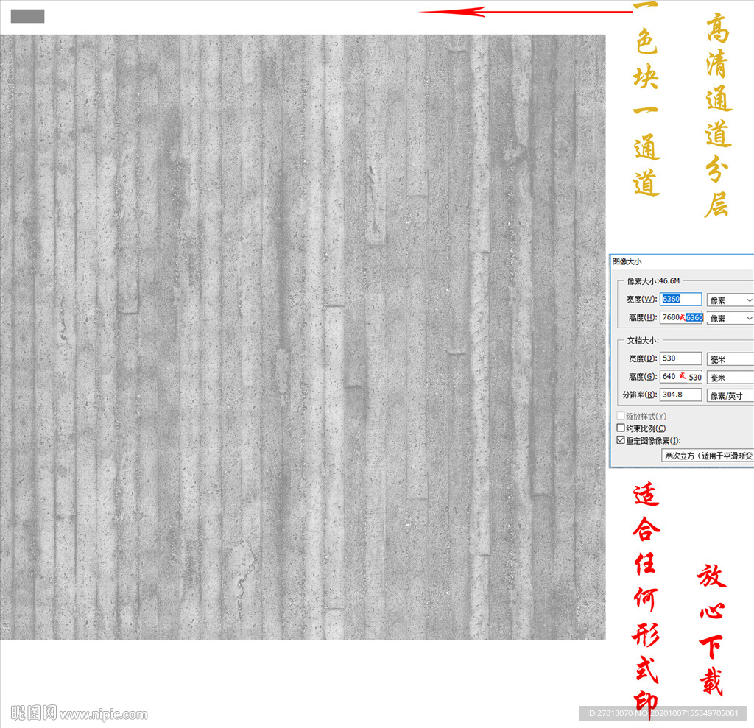Open the 毫米 unit dropdown beside 宽度(D)
The image size is (754, 728).
tap(730, 359)
